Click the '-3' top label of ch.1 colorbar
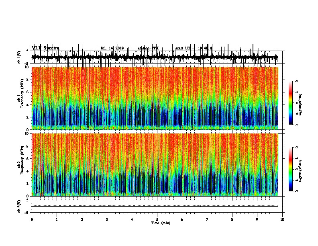Image resolution: width=318 pixels, height=246 pixels. pos(296,81)
